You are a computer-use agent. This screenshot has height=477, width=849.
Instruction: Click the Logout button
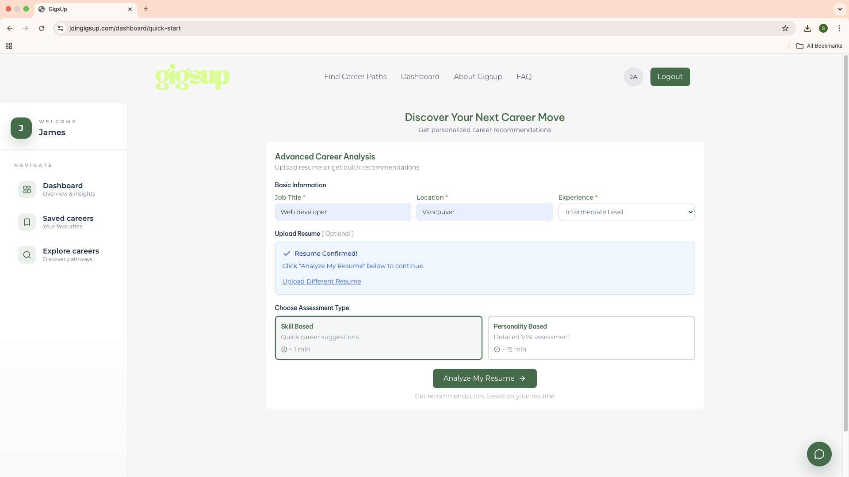coord(670,76)
